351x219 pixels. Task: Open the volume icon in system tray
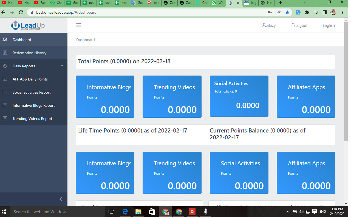click(301, 212)
